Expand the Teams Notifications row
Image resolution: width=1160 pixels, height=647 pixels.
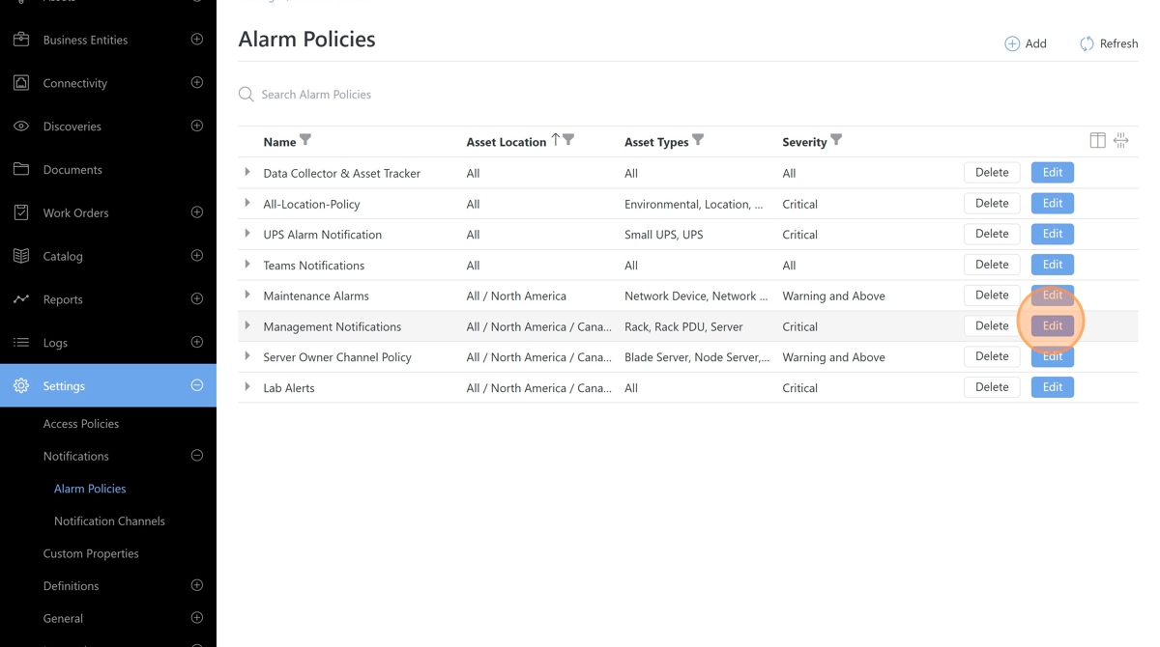coord(247,265)
